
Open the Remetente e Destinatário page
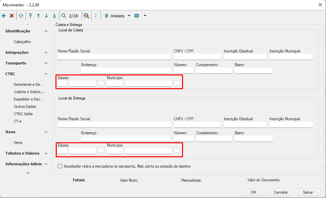[28, 84]
